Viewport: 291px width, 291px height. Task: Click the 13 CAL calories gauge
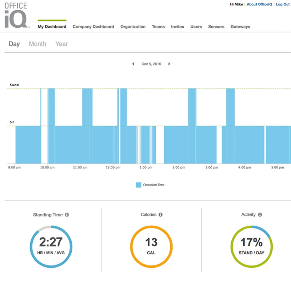click(x=151, y=247)
